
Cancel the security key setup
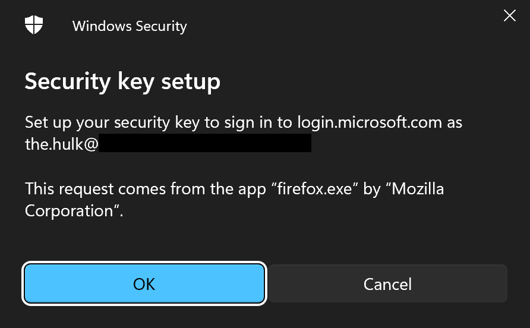coord(387,284)
